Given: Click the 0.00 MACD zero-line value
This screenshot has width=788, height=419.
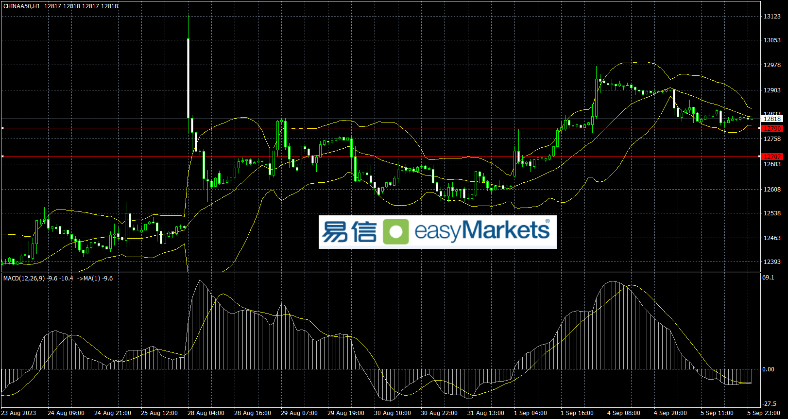Looking at the screenshot, I should click(x=769, y=369).
